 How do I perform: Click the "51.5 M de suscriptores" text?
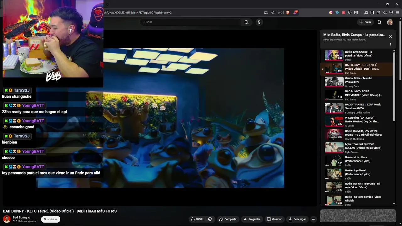24,221
